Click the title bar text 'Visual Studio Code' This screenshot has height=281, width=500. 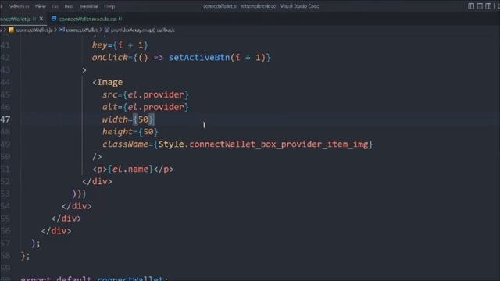(x=299, y=6)
